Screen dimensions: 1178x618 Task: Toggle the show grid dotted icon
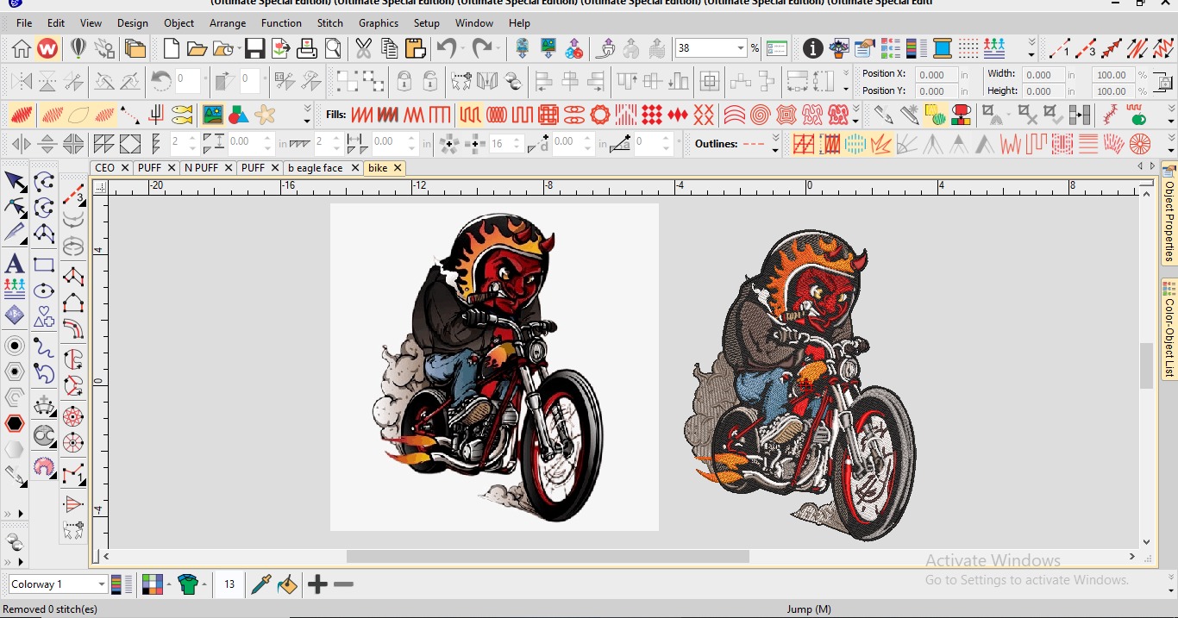[x=968, y=48]
